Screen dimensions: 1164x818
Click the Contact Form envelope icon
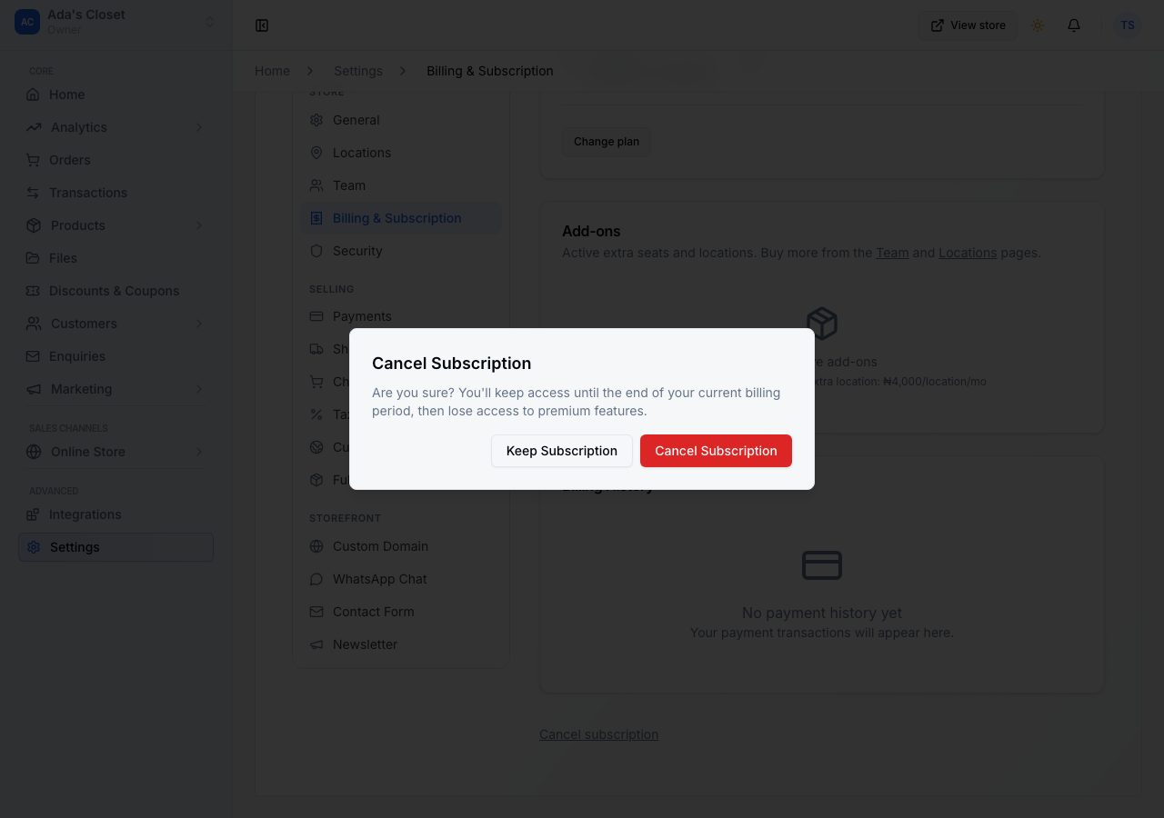click(x=316, y=612)
